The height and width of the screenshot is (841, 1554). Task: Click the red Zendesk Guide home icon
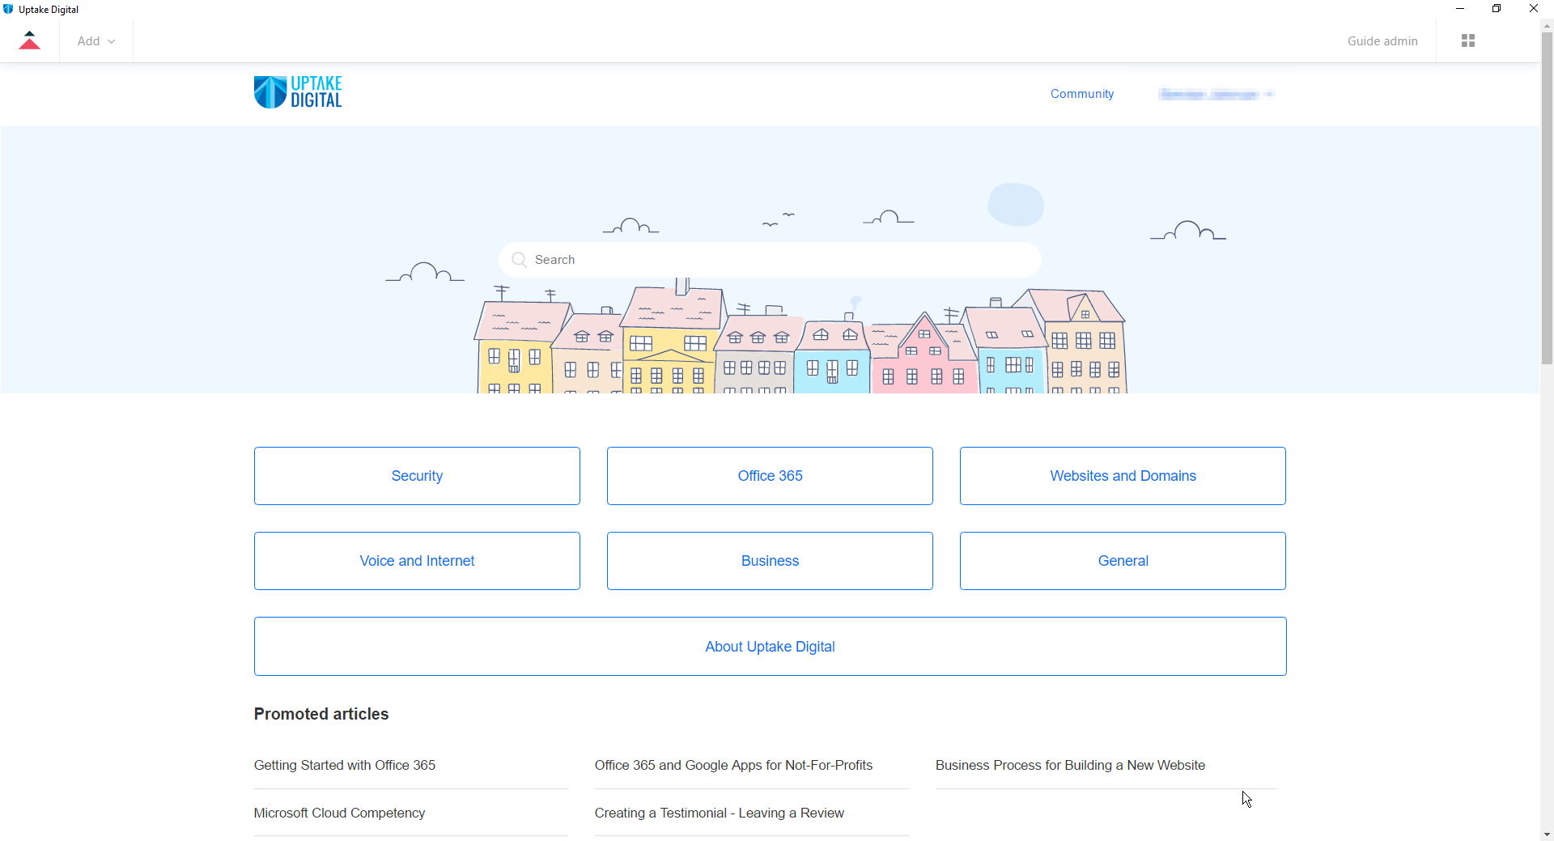(29, 40)
